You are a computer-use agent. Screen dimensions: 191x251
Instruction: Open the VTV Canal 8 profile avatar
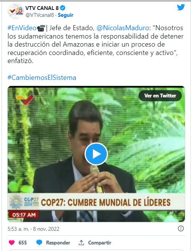16,11
